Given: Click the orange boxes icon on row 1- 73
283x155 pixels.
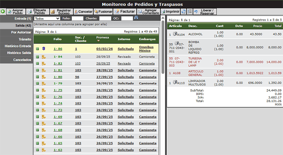Looking at the screenshot, I should (x=44, y=110).
